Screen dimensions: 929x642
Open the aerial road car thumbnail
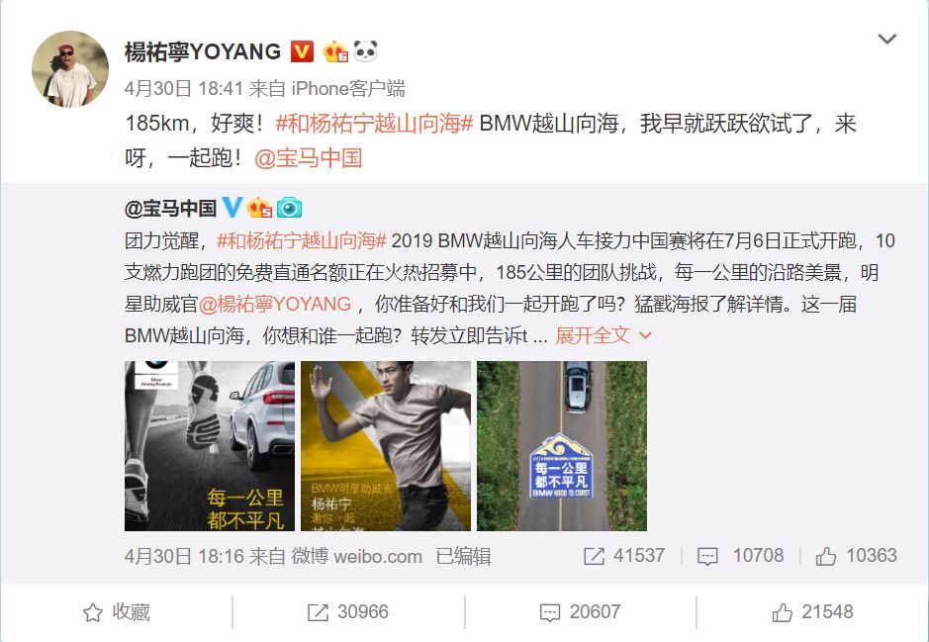coord(562,446)
